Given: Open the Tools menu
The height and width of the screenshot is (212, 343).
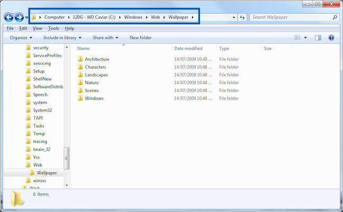Looking at the screenshot, I should click(x=53, y=28).
